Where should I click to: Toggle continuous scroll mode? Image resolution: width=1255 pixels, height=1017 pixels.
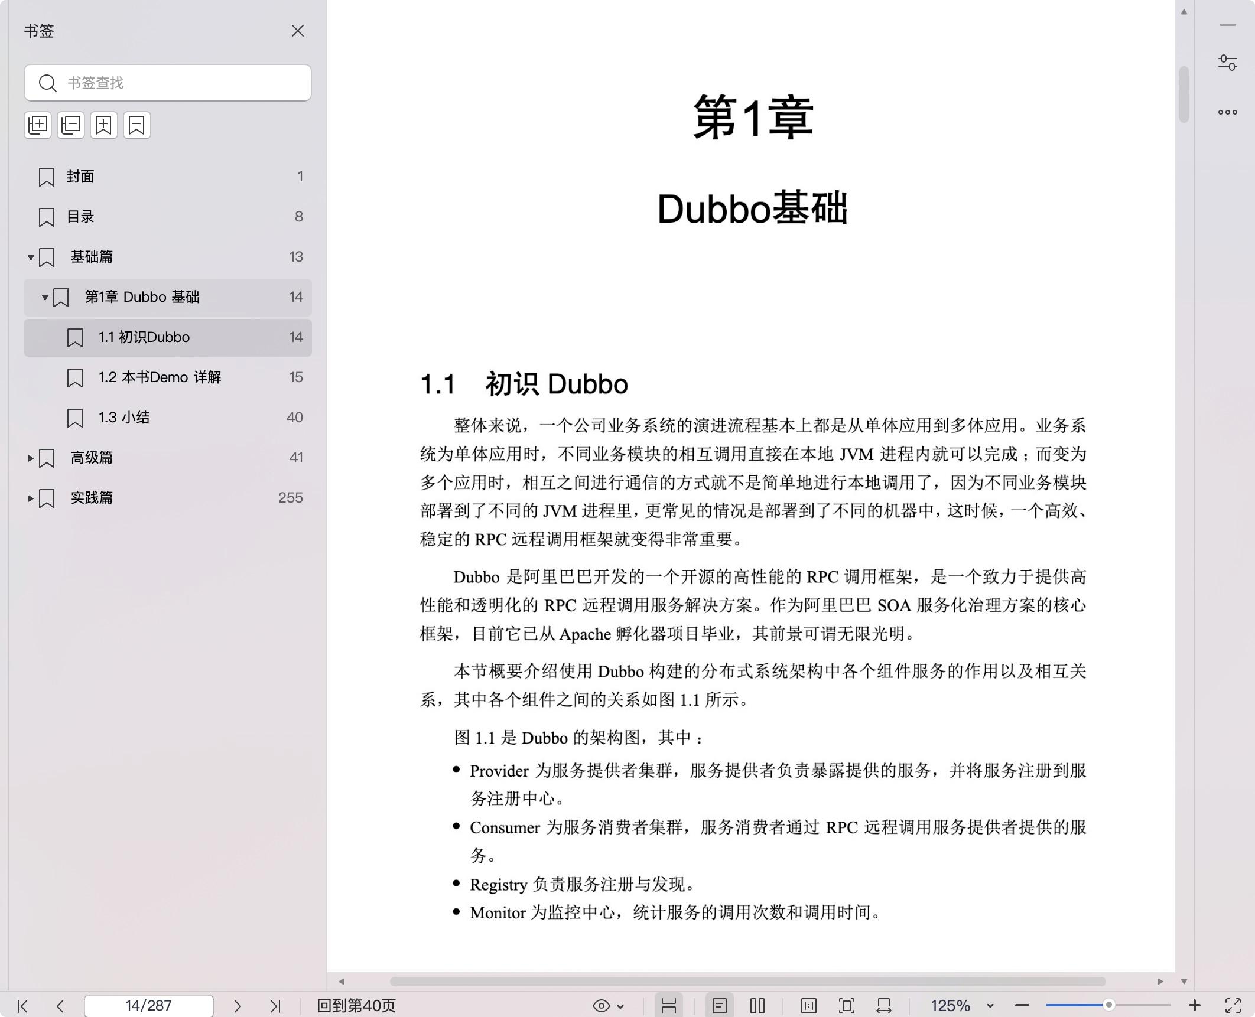pyautogui.click(x=669, y=1006)
